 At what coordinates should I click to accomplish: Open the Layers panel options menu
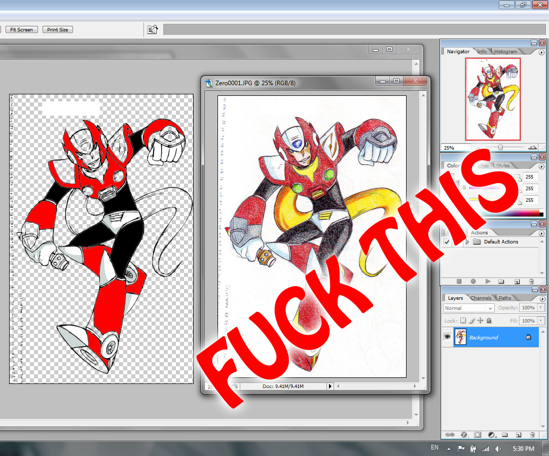pyautogui.click(x=542, y=299)
